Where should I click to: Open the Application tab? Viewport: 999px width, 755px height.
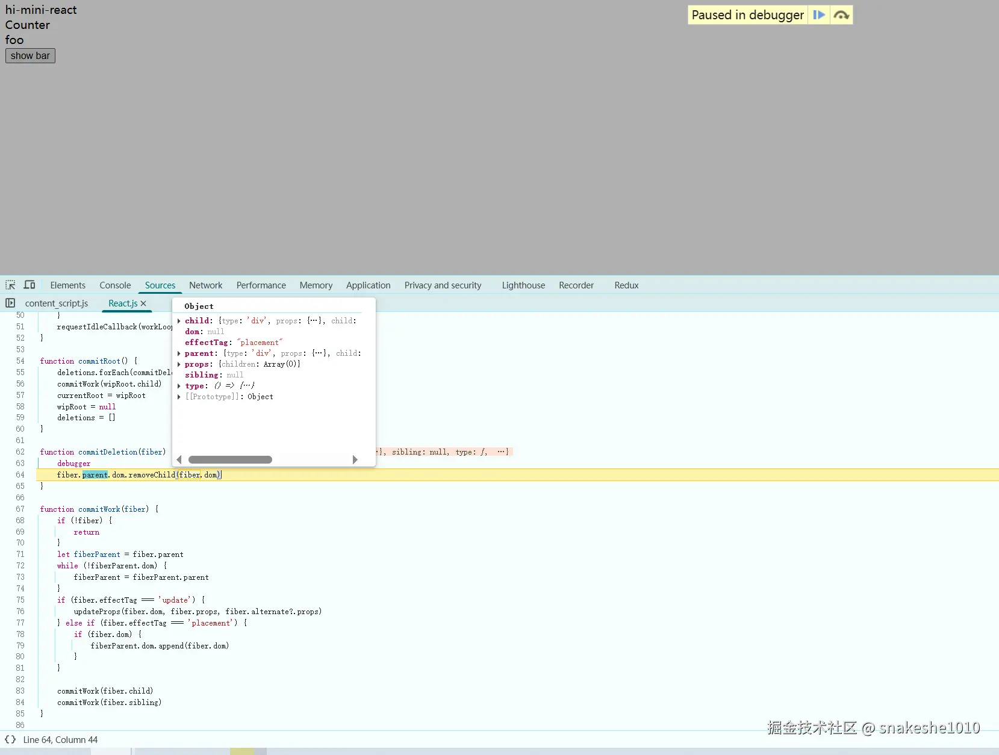(369, 285)
